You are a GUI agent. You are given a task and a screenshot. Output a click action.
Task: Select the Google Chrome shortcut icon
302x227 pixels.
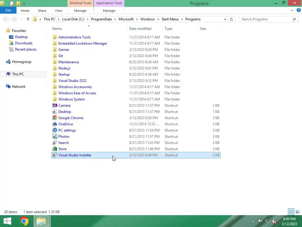coord(55,118)
